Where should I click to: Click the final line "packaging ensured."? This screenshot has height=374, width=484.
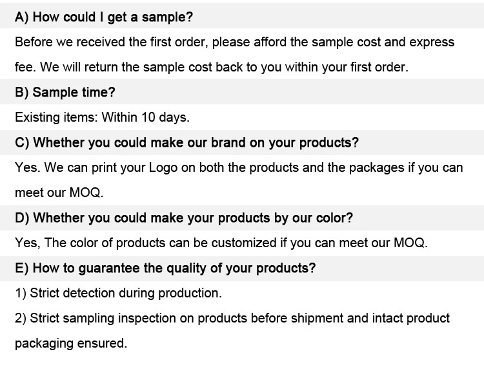coord(71,344)
